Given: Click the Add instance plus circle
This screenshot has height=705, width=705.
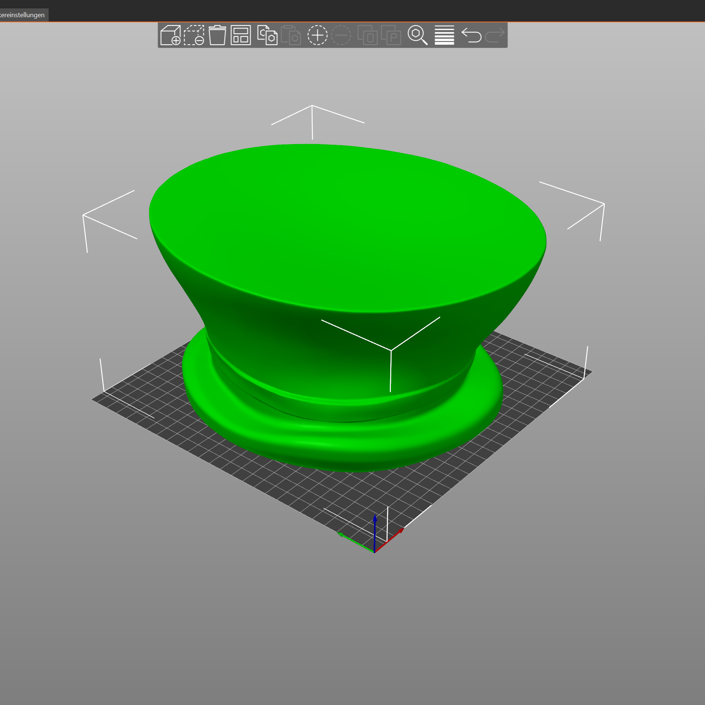Looking at the screenshot, I should pos(317,35).
